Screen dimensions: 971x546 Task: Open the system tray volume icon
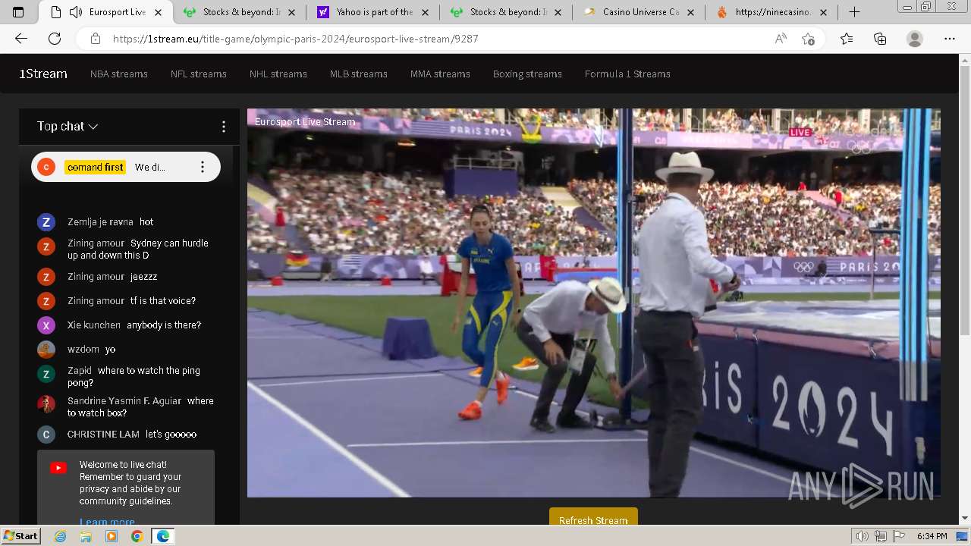point(863,536)
